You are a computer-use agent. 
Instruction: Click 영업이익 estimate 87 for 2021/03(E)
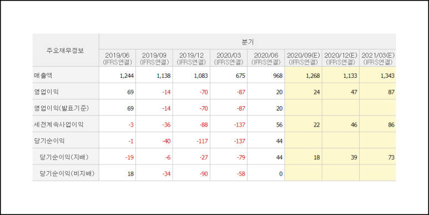pyautogui.click(x=391, y=92)
